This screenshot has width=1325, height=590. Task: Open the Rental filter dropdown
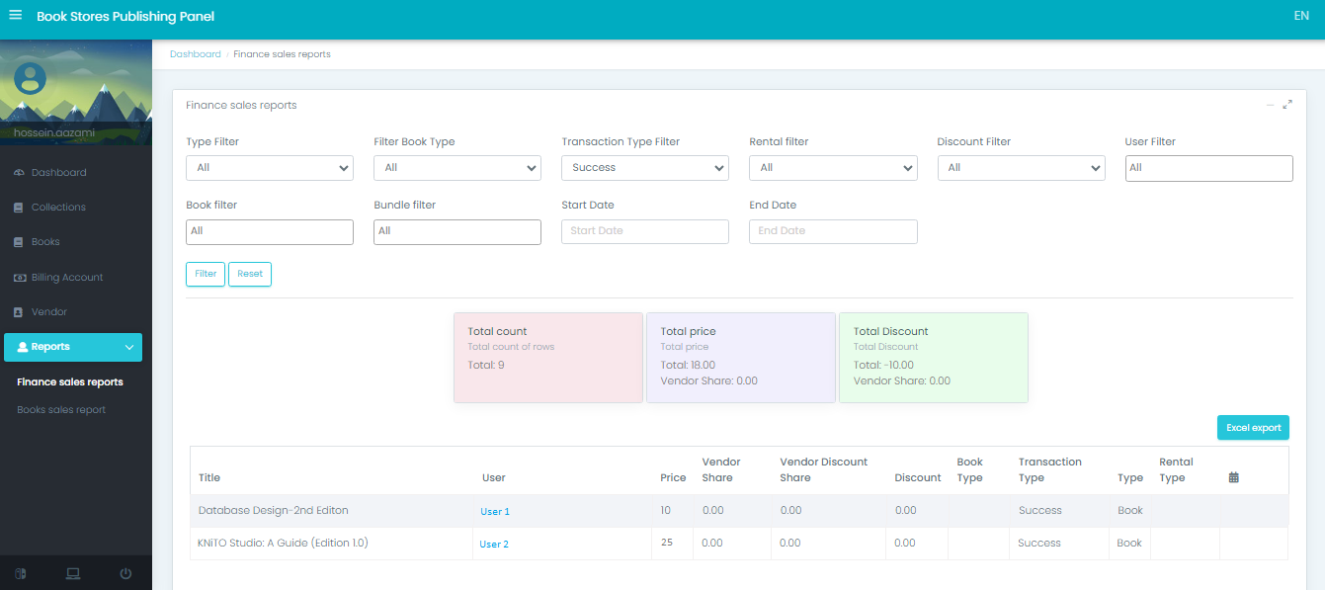[x=832, y=168]
